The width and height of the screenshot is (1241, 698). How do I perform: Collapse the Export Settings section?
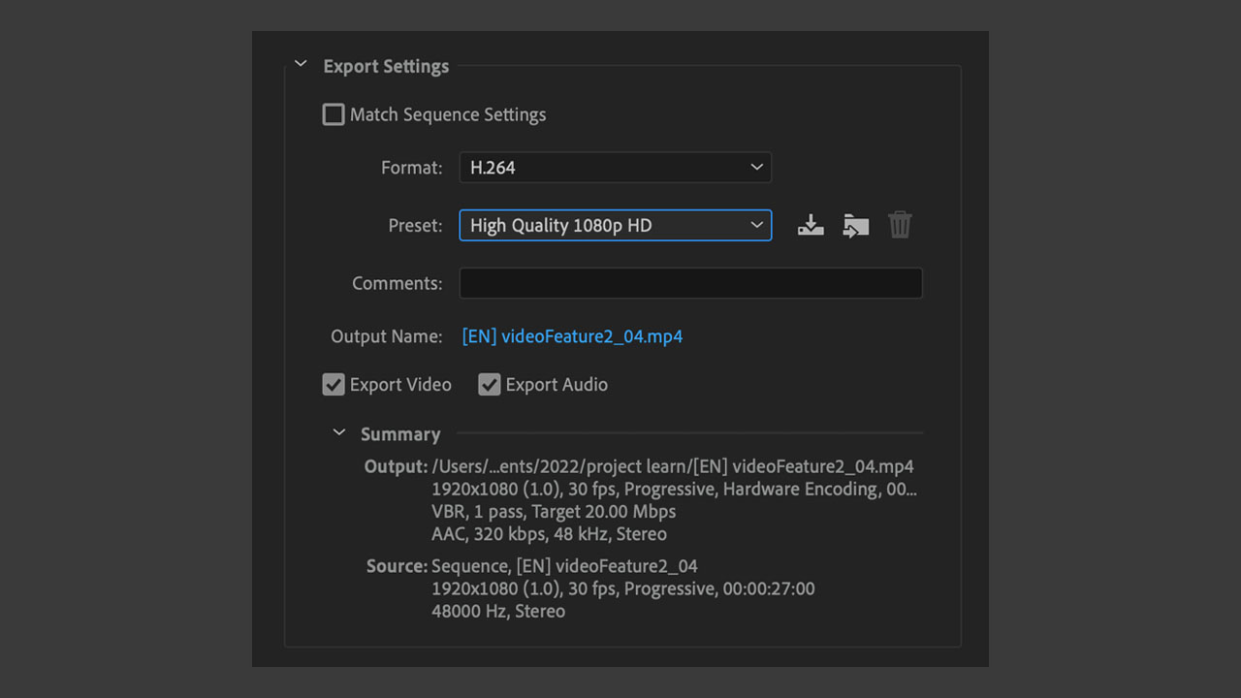301,65
